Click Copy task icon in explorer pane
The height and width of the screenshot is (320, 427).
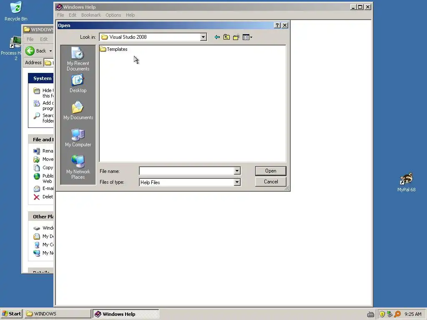pos(37,167)
